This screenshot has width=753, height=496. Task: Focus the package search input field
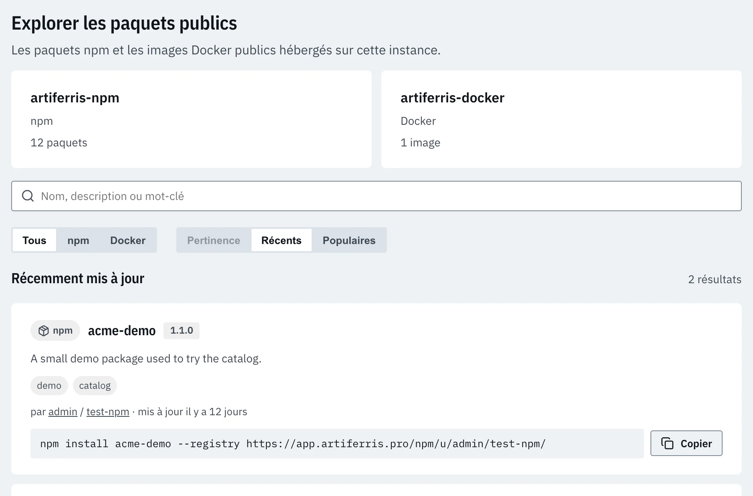(376, 196)
